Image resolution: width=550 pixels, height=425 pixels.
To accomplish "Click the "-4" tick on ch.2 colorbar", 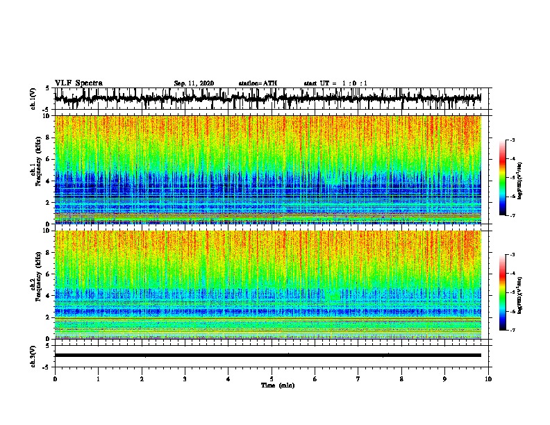I will [512, 274].
